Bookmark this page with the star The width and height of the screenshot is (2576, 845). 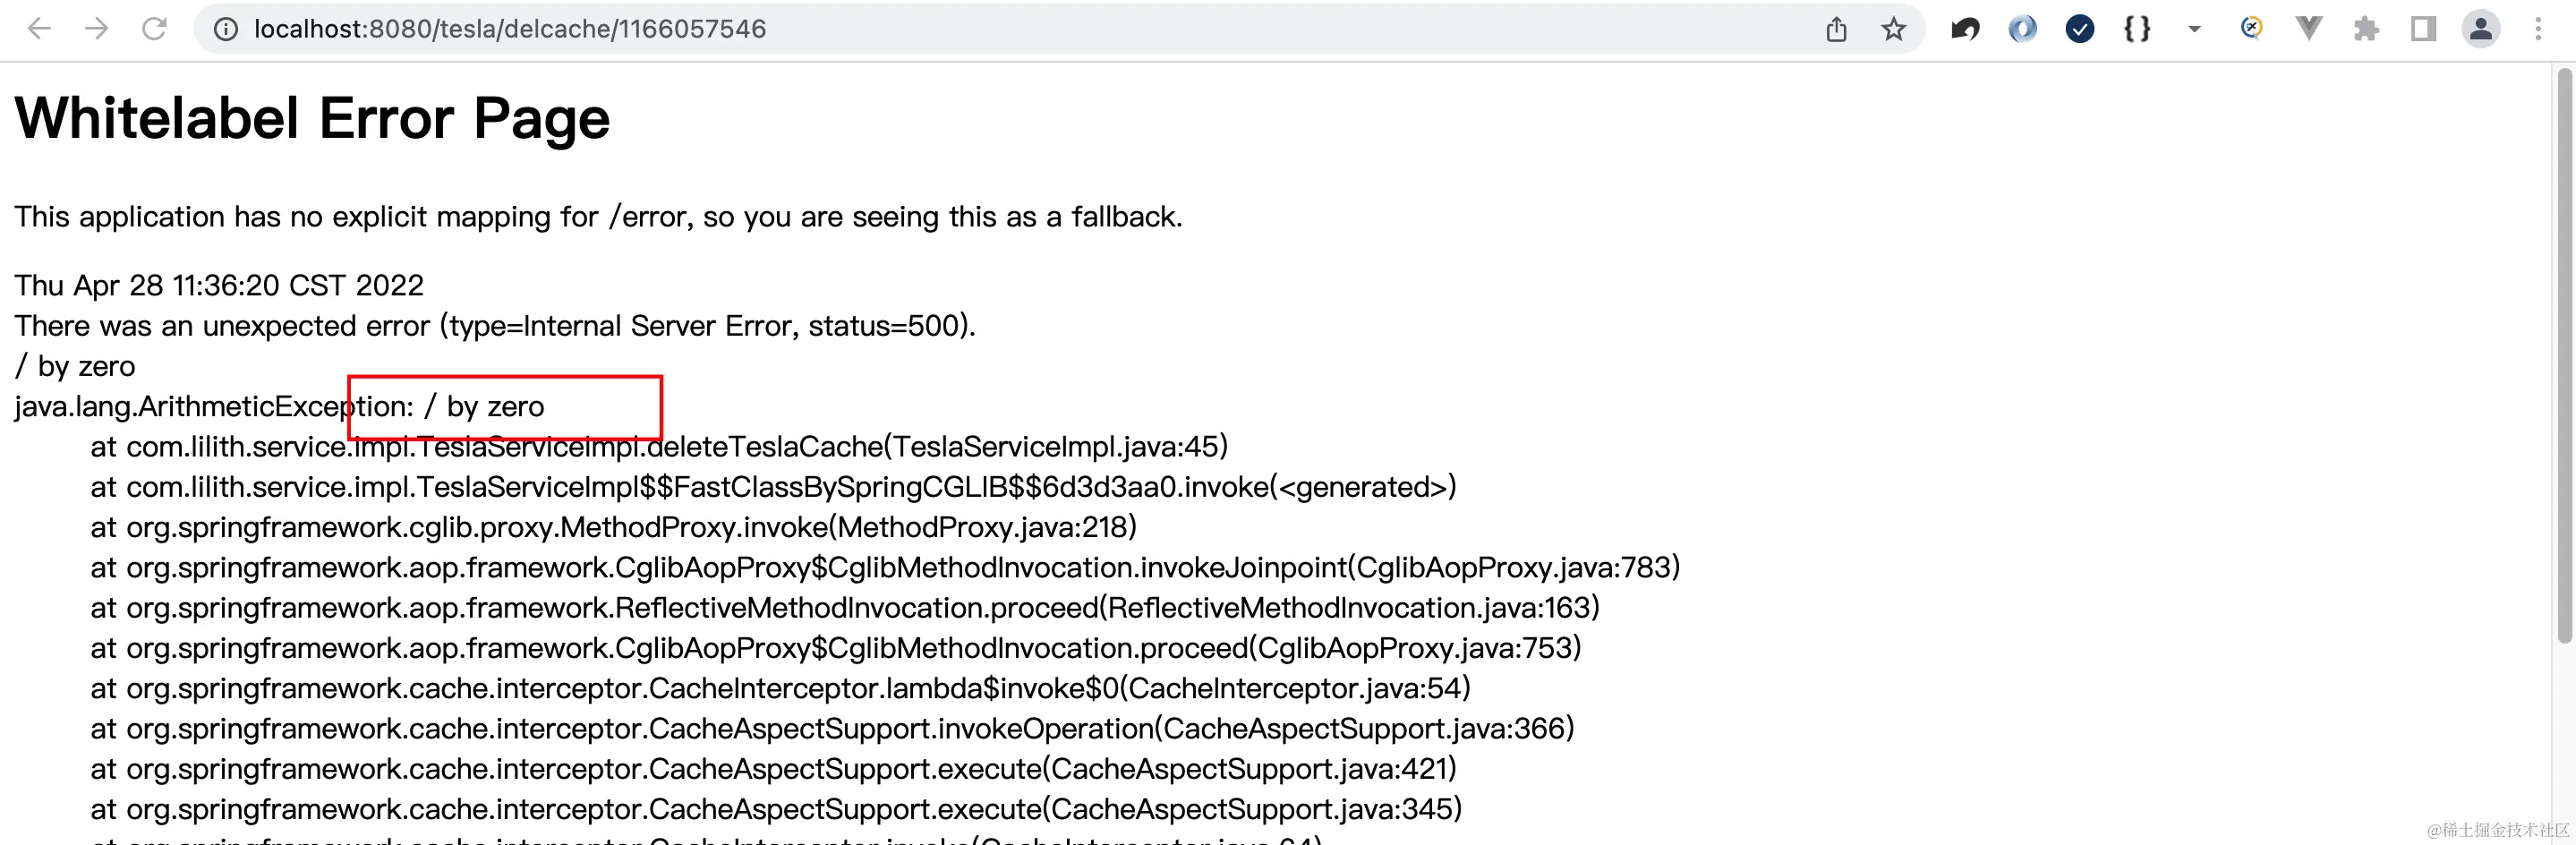(1893, 29)
